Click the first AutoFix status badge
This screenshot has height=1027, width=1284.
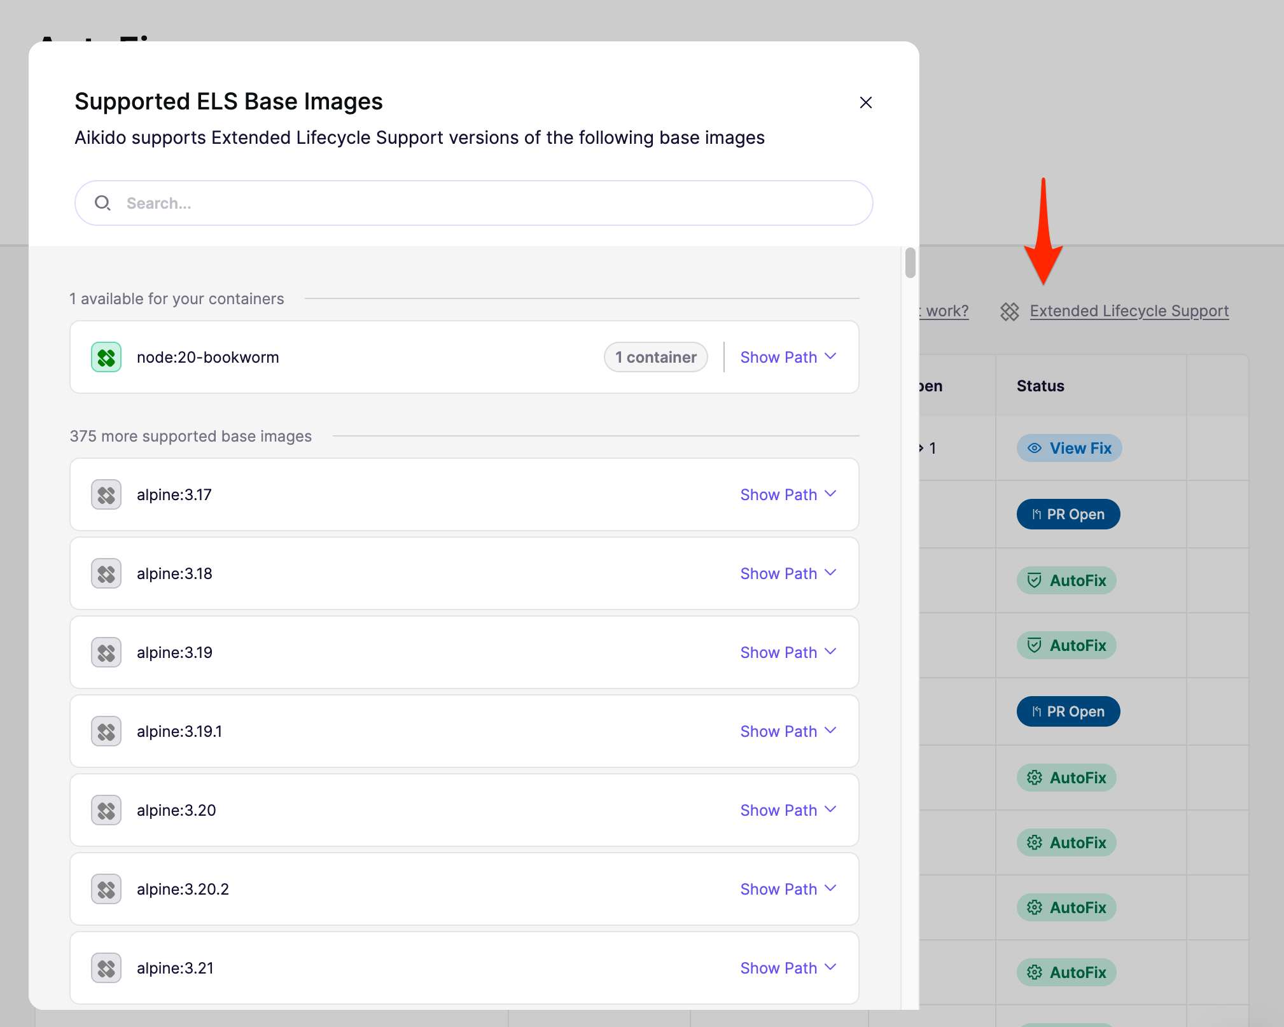tap(1066, 580)
